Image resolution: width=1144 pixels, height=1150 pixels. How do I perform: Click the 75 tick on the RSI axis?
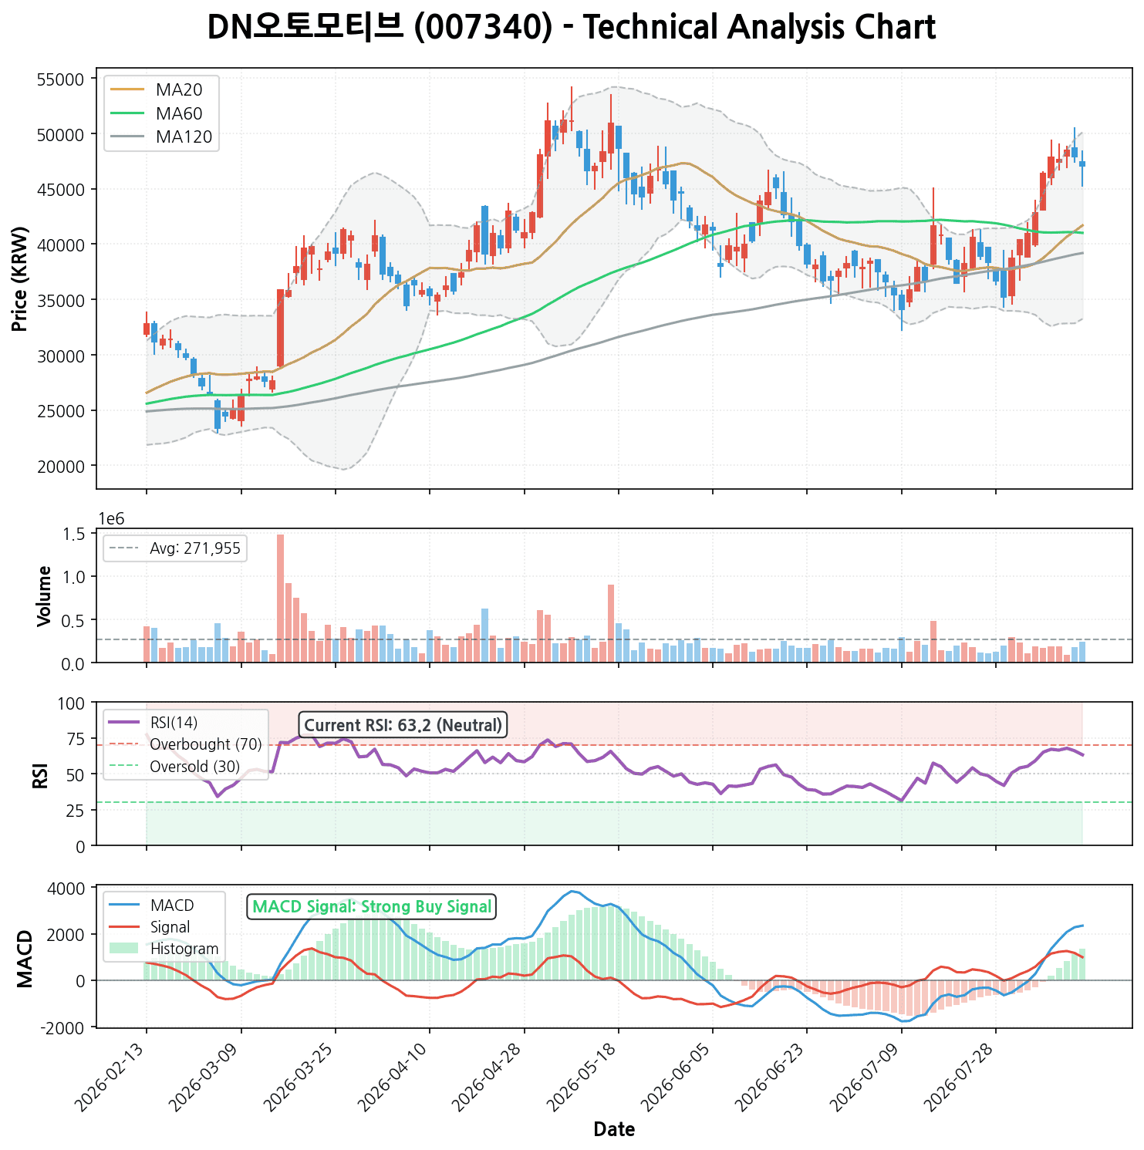76,739
